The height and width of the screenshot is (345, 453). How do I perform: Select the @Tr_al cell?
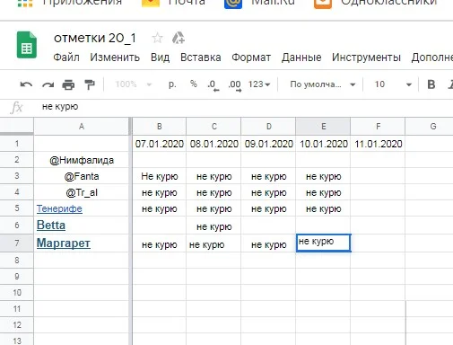tap(82, 192)
